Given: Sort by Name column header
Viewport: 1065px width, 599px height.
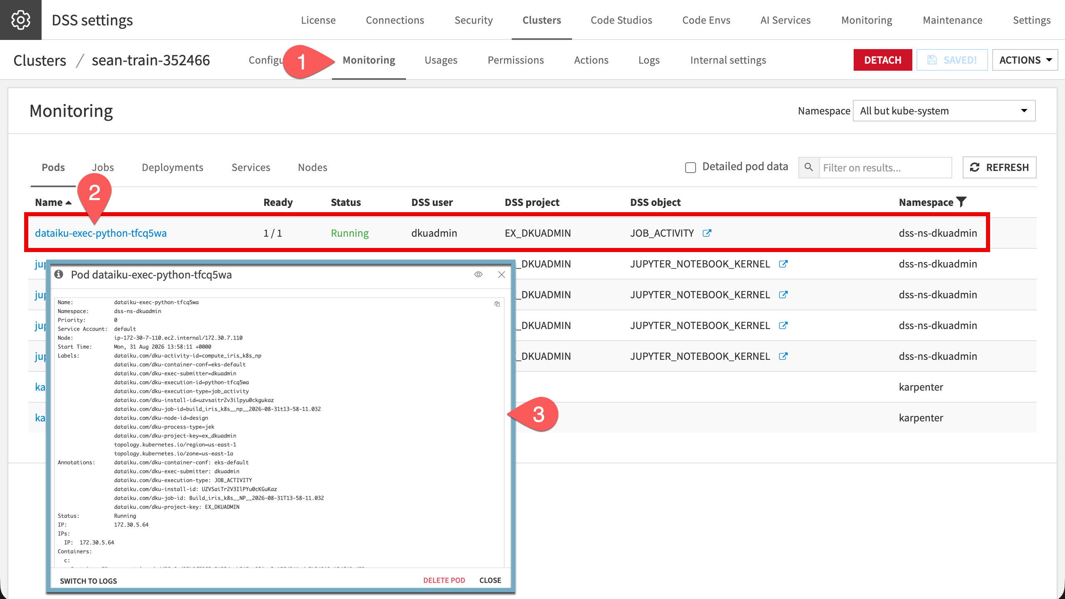Looking at the screenshot, I should click(53, 202).
